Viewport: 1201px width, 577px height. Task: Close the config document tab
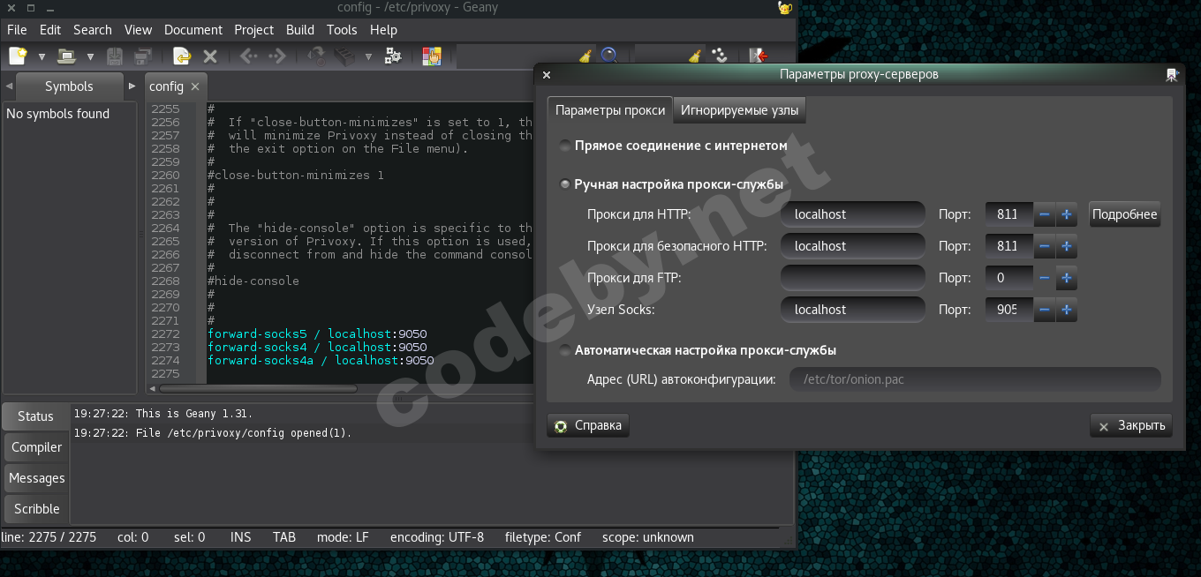click(x=195, y=86)
